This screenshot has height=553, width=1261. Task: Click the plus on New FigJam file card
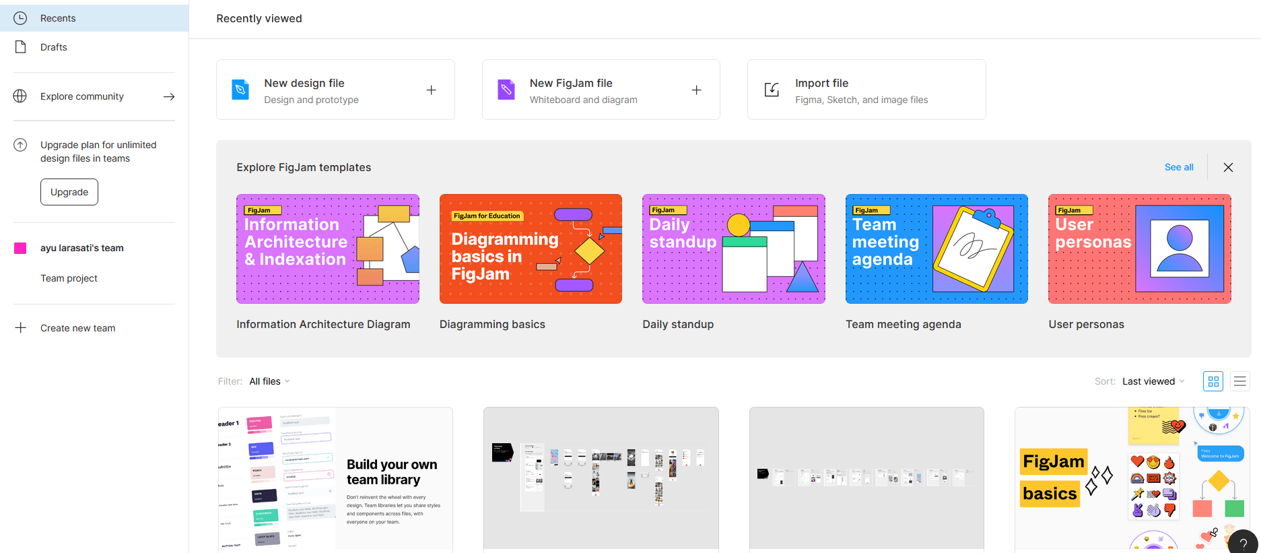[x=697, y=90]
